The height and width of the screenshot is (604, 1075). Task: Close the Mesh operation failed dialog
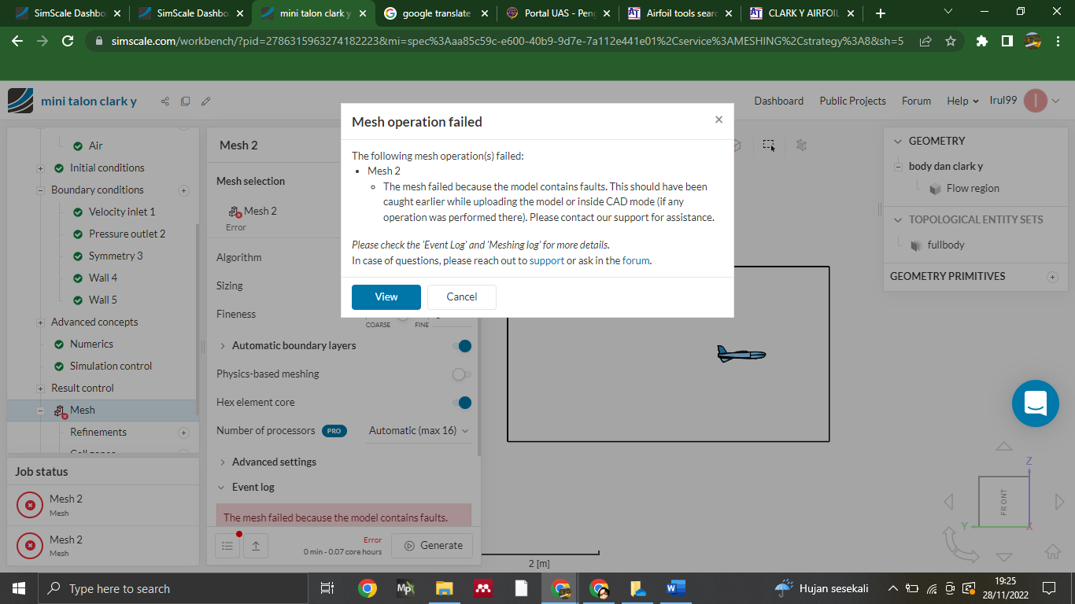719,120
